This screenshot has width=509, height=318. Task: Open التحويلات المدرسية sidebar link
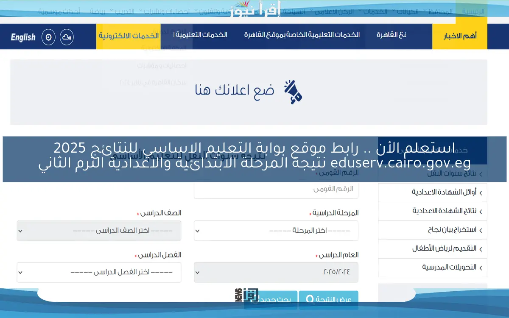tap(433, 268)
